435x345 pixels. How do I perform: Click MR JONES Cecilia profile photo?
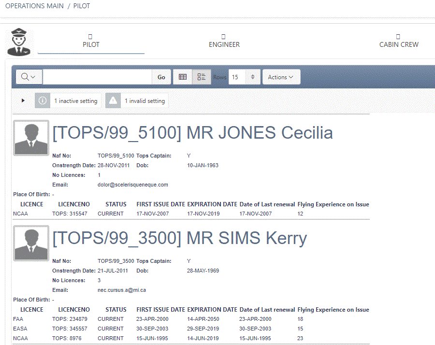click(31, 138)
